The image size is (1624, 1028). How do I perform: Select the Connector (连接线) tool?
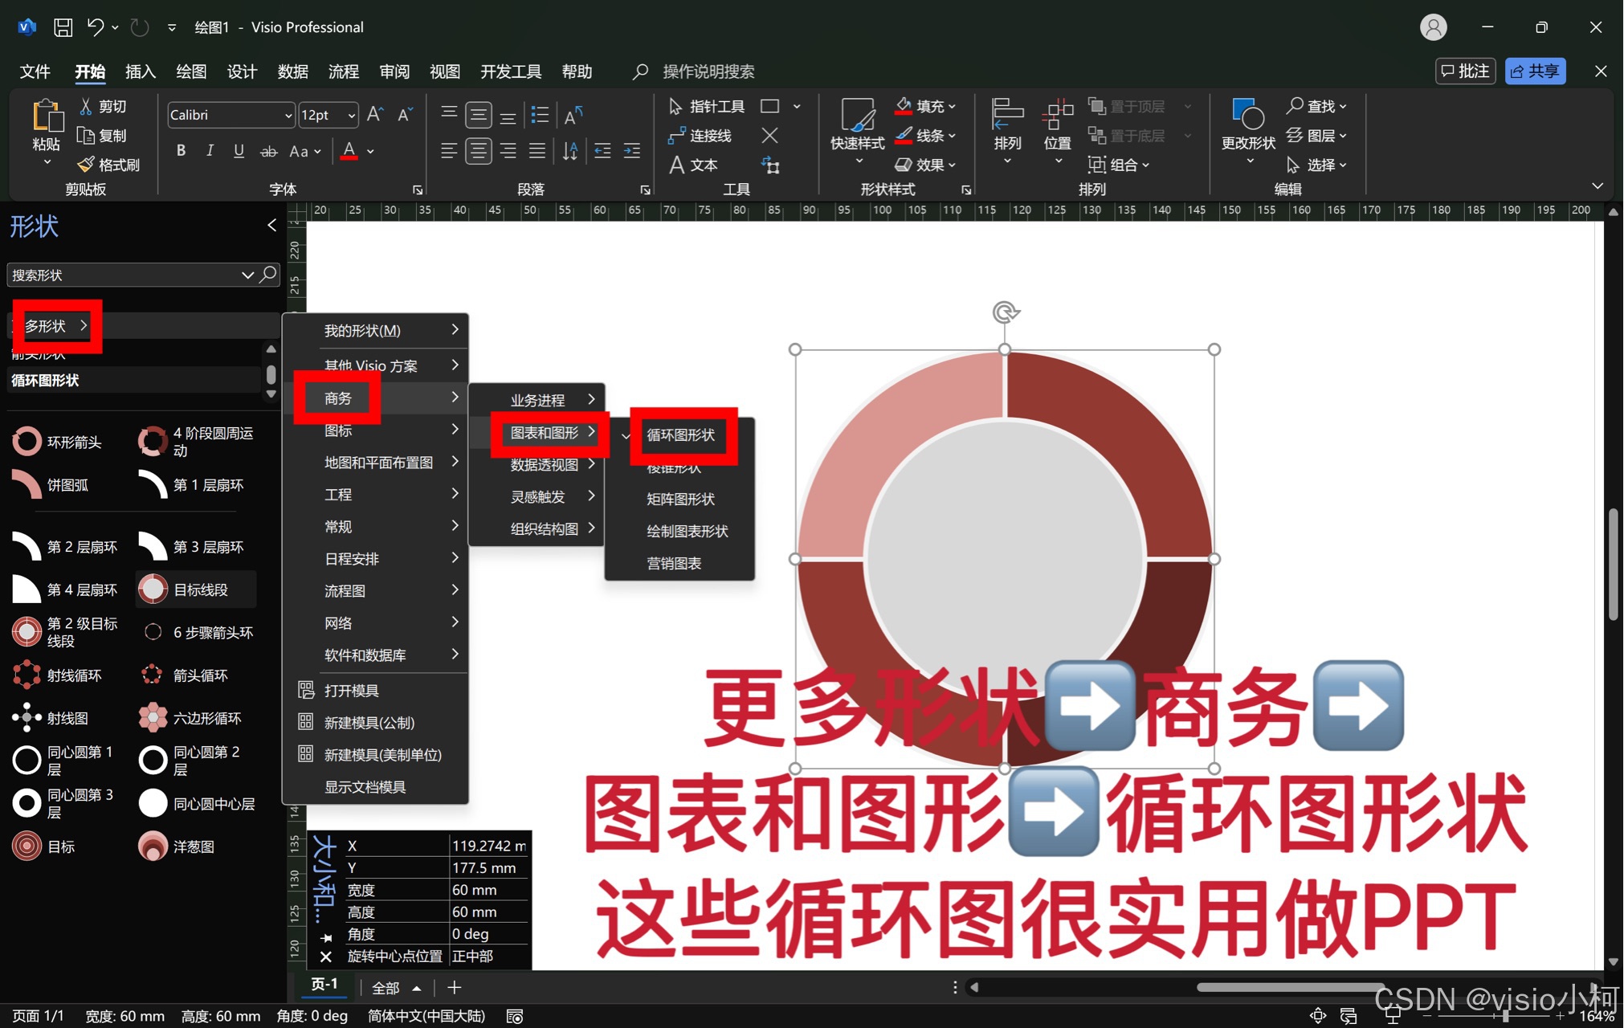pos(700,136)
